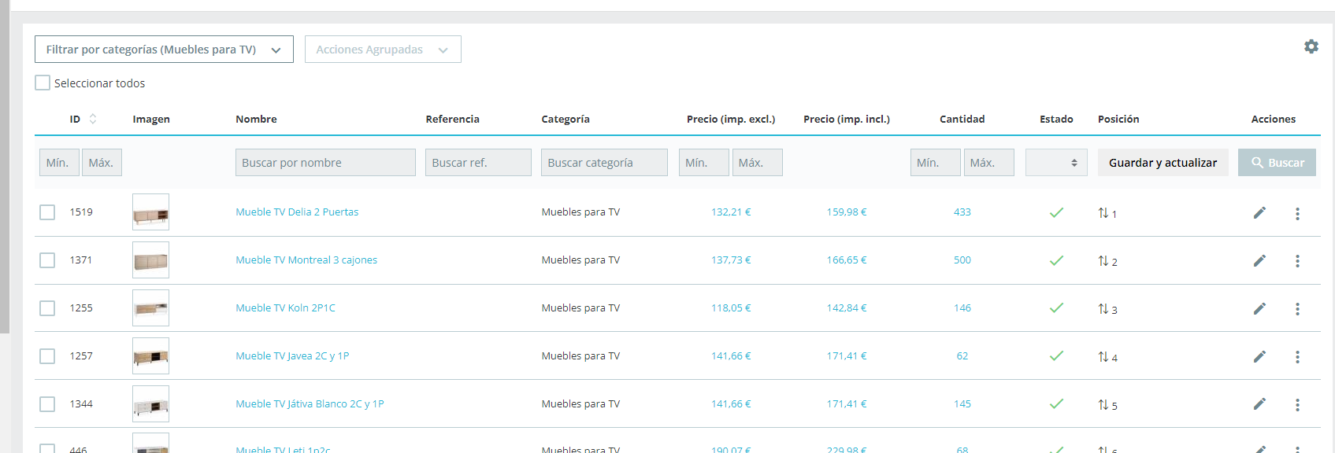
Task: Open the Estado filter select
Action: pos(1056,163)
